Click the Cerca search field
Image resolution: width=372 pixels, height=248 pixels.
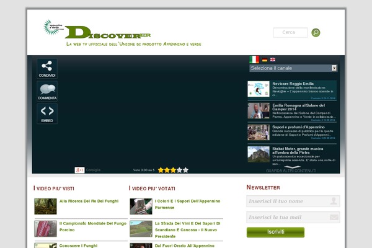tap(290, 32)
